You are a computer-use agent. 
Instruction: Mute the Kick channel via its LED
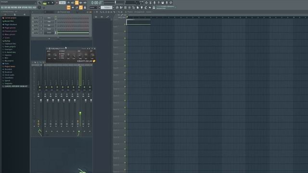(33, 18)
